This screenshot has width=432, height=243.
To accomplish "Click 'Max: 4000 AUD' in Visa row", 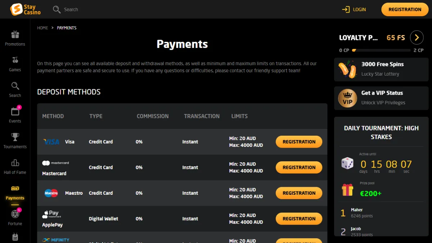I will point(246,145).
